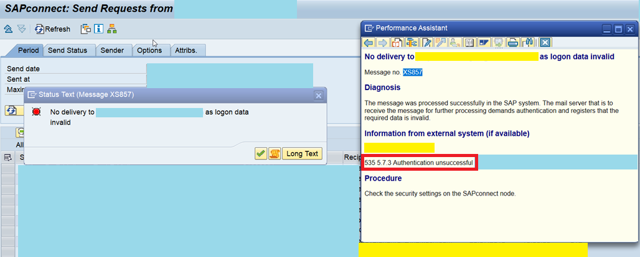Click the greyed pencil-and-squares icon in Performance Assistant
The height and width of the screenshot is (257, 640).
(440, 42)
